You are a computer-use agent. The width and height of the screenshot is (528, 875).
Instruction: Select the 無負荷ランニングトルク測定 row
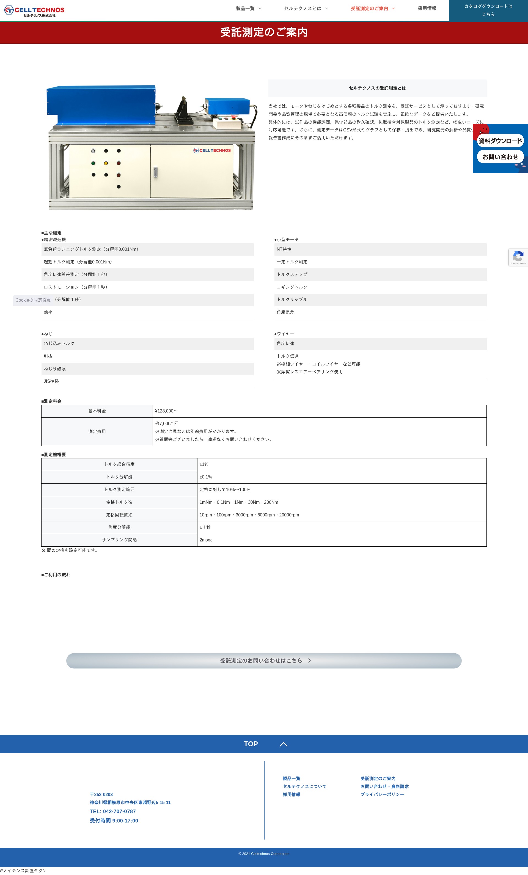[147, 250]
